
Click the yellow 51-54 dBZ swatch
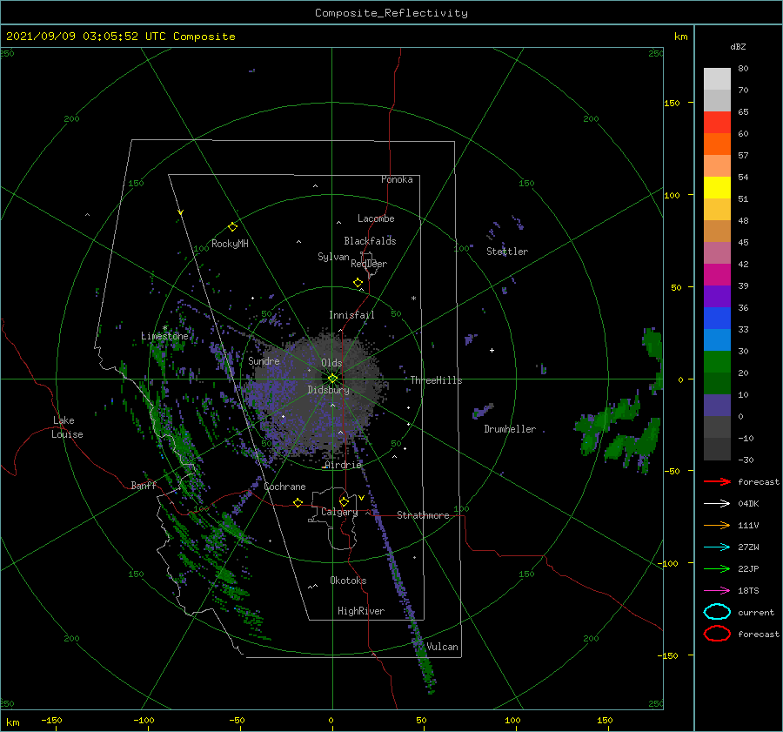click(717, 188)
